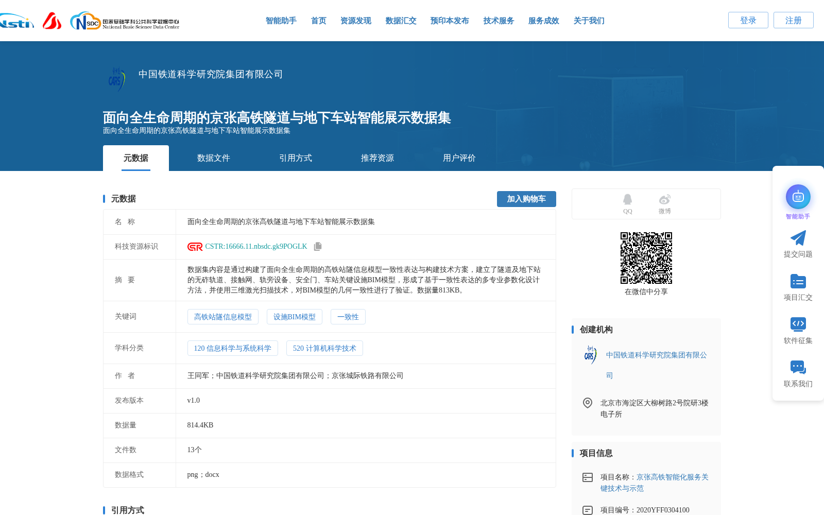Click the version value v1.0
This screenshot has width=824, height=515.
point(193,401)
